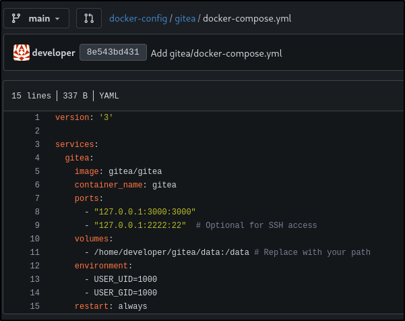Click the 'ports' key text
The image size is (405, 321).
click(x=87, y=198)
